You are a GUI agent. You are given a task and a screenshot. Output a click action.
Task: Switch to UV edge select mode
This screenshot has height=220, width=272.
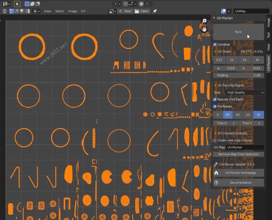point(17,11)
